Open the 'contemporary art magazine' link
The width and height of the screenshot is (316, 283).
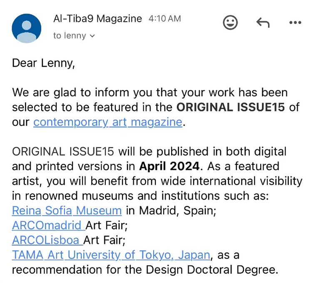(108, 122)
